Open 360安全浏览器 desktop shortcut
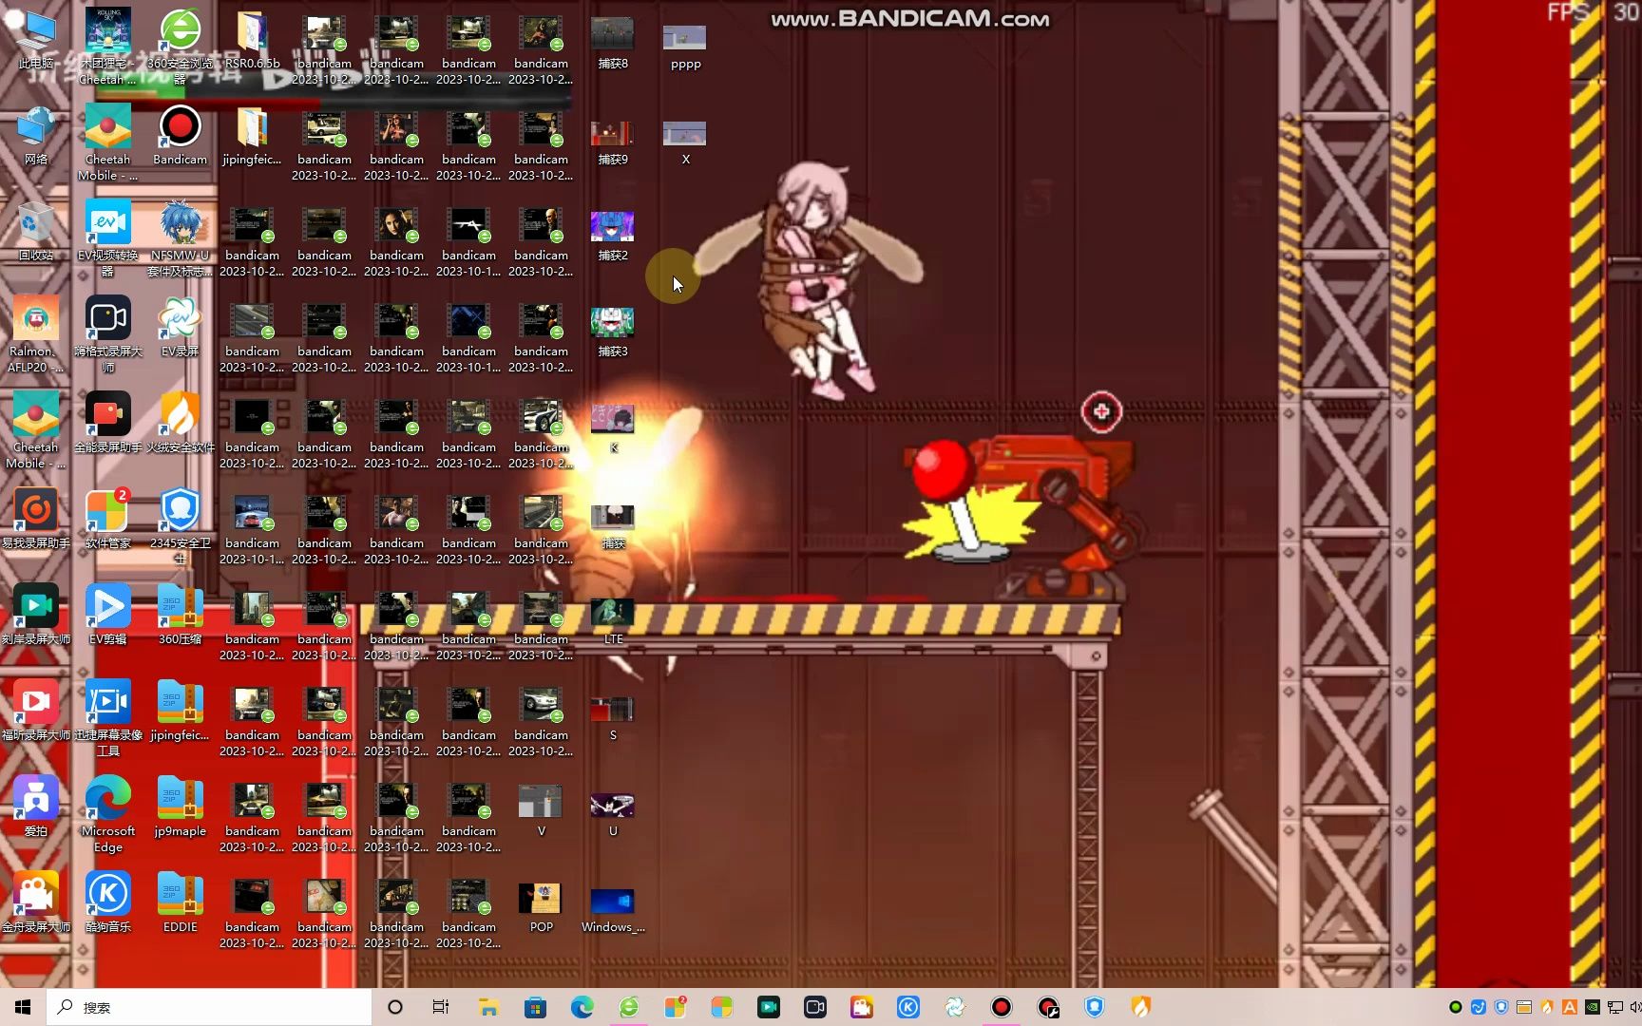 tap(180, 47)
